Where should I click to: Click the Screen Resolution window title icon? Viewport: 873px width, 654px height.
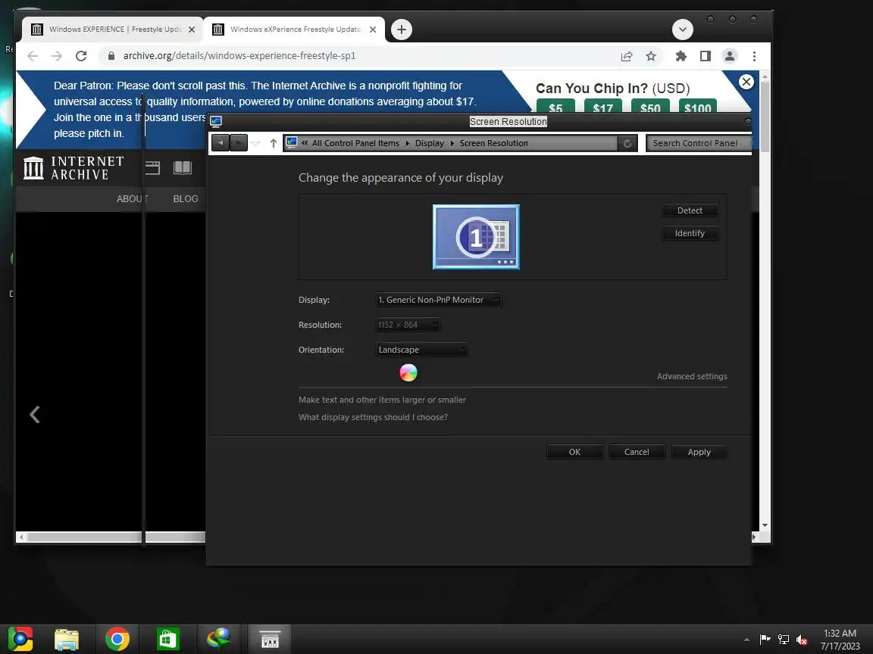[x=216, y=121]
